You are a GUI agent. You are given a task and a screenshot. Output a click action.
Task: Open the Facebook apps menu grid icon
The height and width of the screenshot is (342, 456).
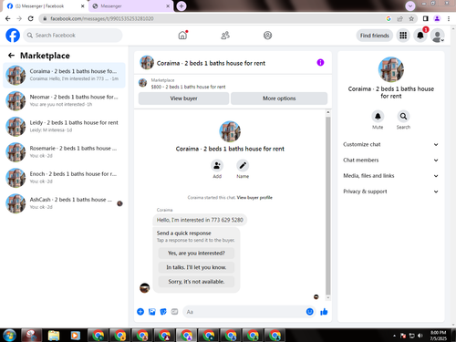click(x=403, y=36)
